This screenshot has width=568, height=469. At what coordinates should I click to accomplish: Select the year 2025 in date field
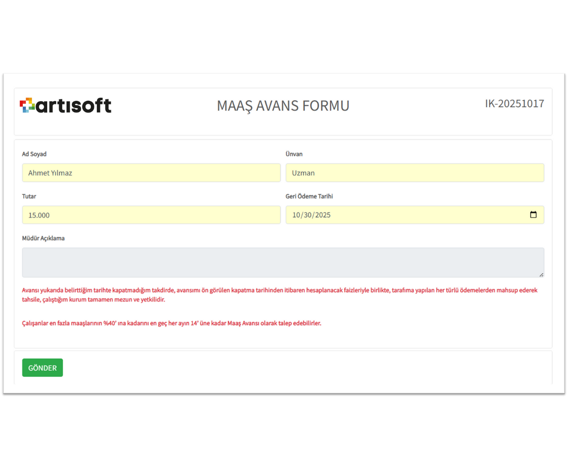coord(322,215)
